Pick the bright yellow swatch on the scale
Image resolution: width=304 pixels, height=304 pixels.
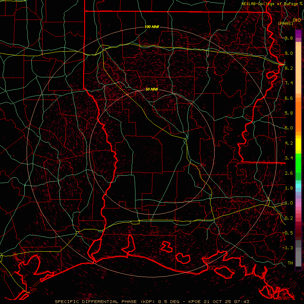click(298, 145)
